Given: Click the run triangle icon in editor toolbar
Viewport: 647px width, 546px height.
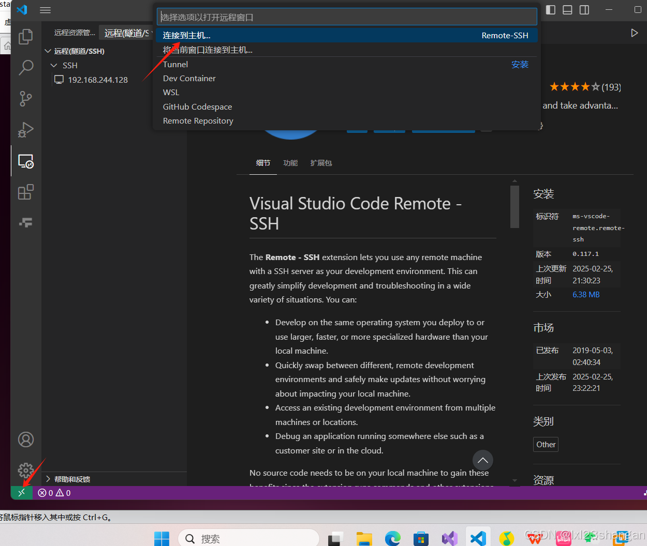Looking at the screenshot, I should (x=635, y=33).
